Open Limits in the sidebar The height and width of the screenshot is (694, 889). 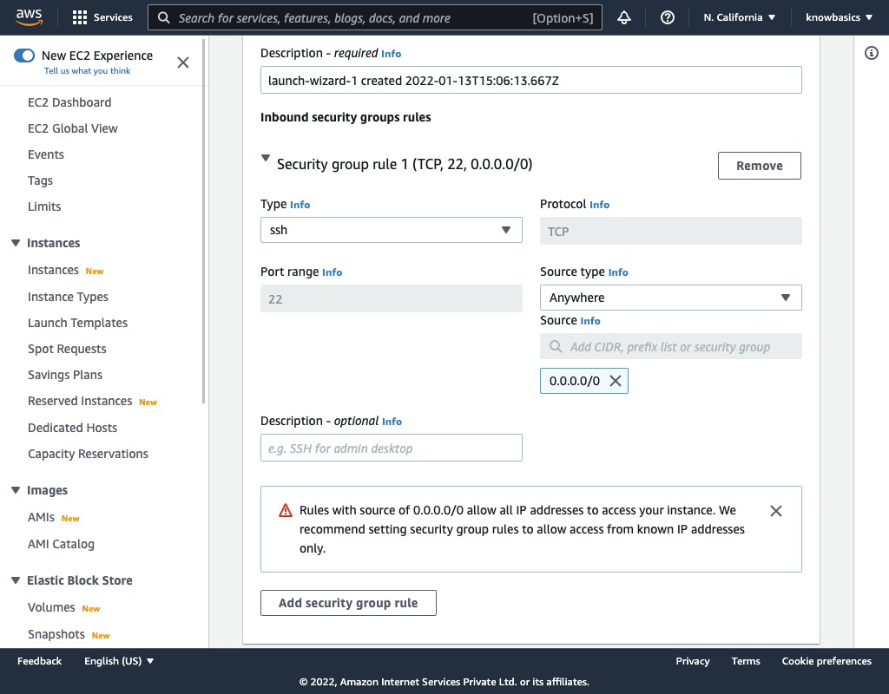[44, 206]
